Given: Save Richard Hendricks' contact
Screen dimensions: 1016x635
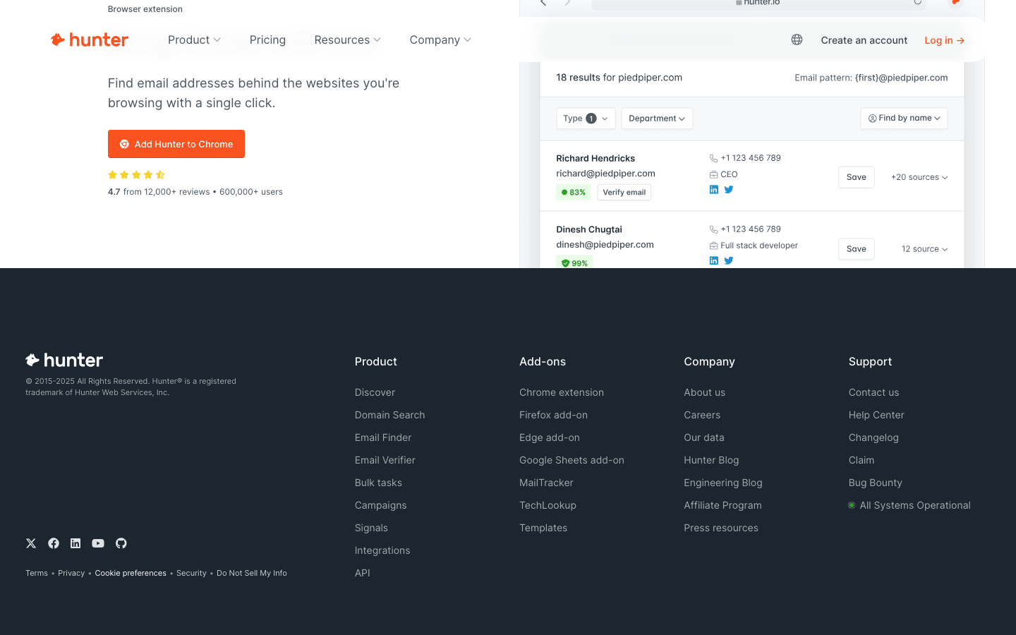Looking at the screenshot, I should point(857,177).
